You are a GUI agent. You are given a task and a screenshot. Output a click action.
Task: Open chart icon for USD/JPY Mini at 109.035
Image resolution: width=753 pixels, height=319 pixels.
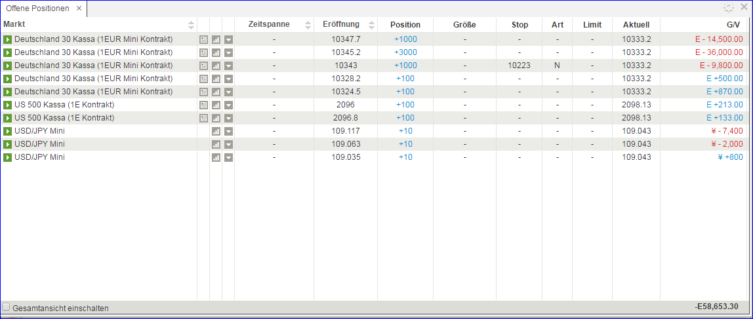pyautogui.click(x=216, y=157)
